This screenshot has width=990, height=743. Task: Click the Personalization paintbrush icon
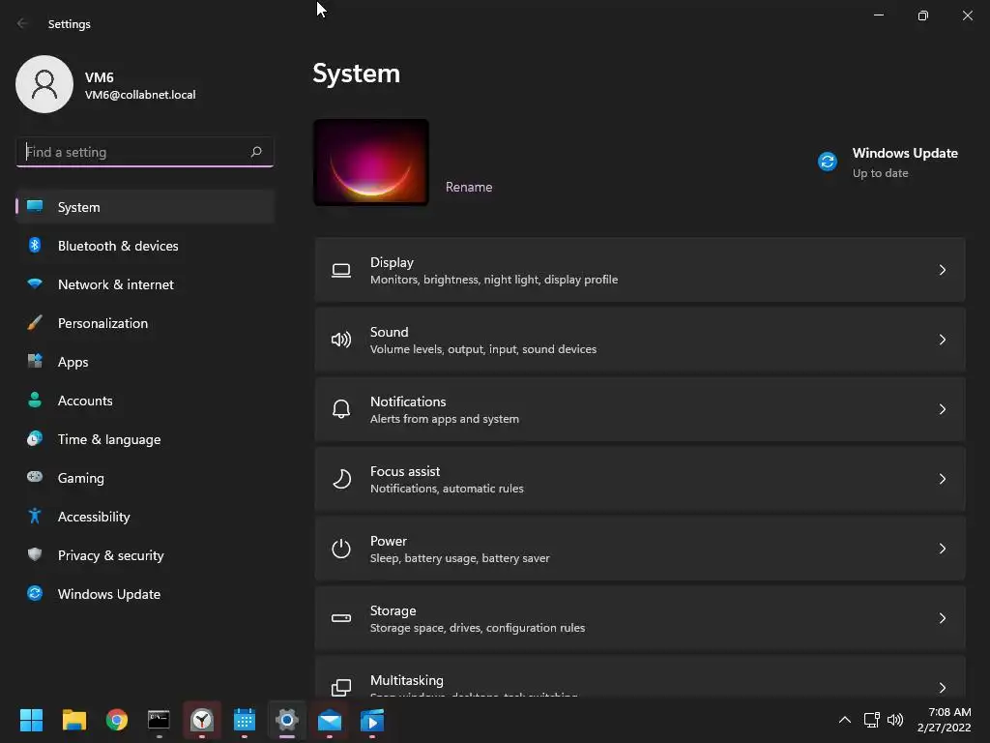pos(35,323)
